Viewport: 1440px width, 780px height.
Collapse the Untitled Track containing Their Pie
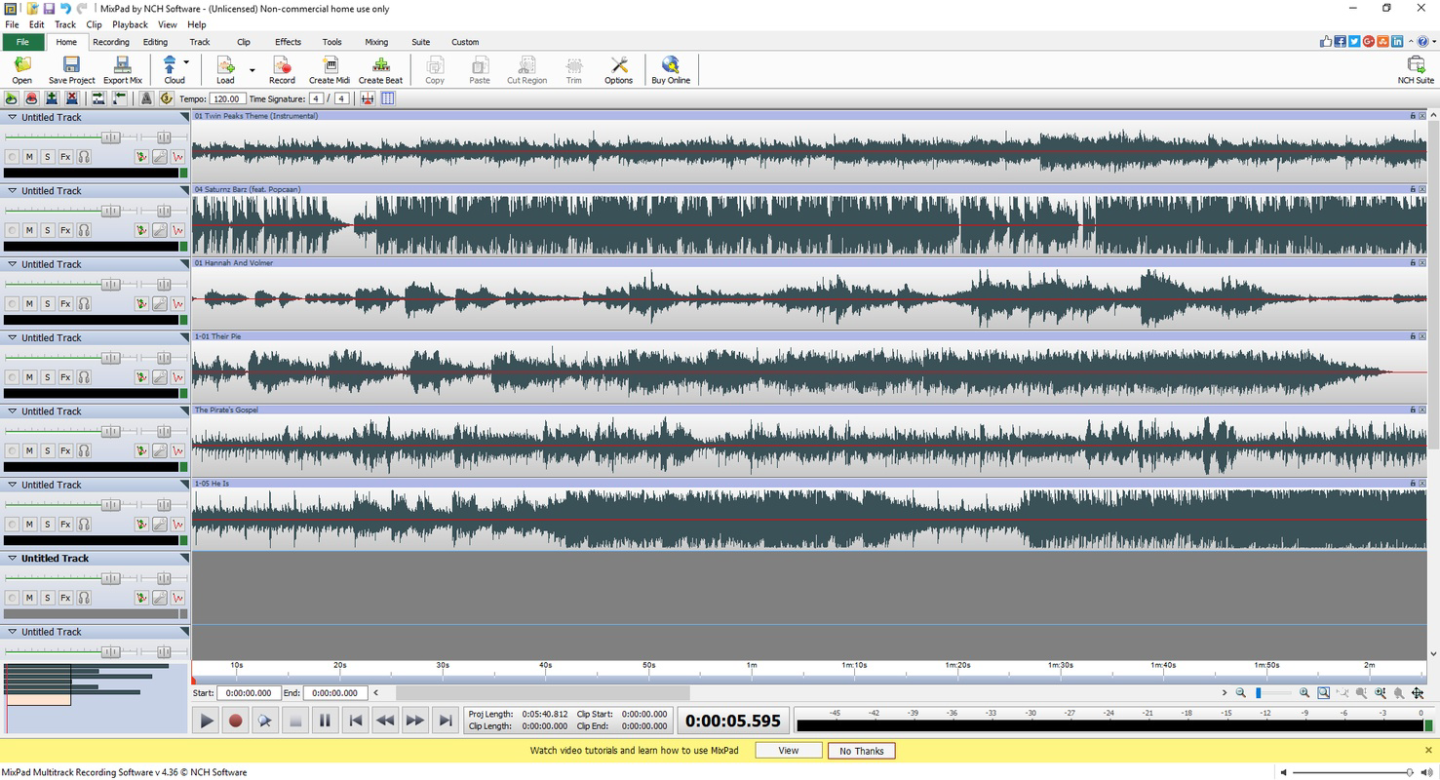tap(13, 337)
